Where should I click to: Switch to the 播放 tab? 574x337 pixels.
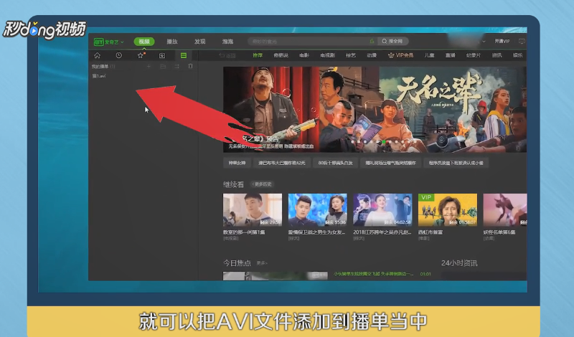click(172, 42)
